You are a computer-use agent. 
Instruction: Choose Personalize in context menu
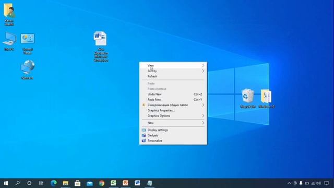point(173,140)
